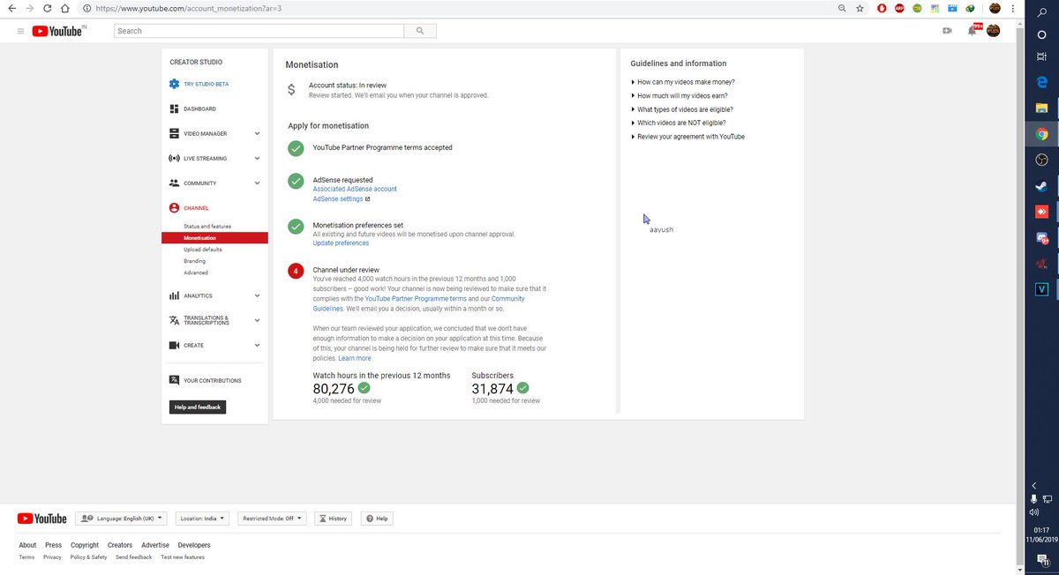Click the browser home button
The height and width of the screenshot is (575, 1059).
coord(64,8)
